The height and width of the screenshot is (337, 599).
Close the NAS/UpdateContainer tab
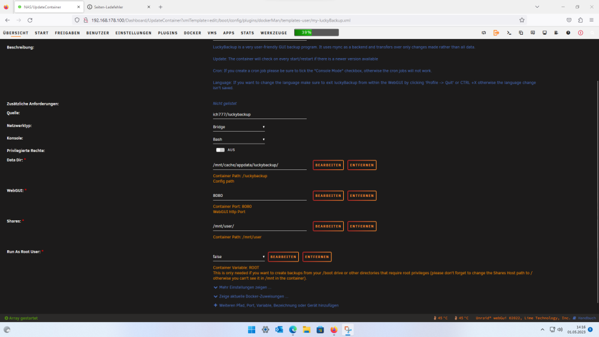pyautogui.click(x=78, y=7)
